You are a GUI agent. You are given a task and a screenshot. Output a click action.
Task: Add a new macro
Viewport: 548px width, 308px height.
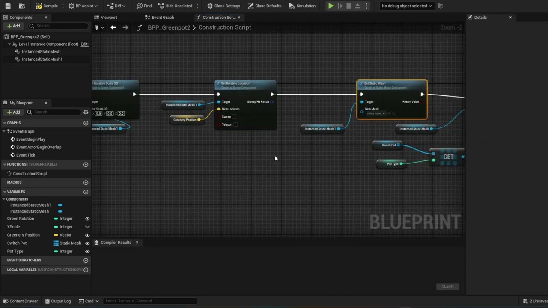[86, 183]
